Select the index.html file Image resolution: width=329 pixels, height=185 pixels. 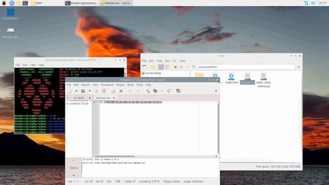click(231, 78)
